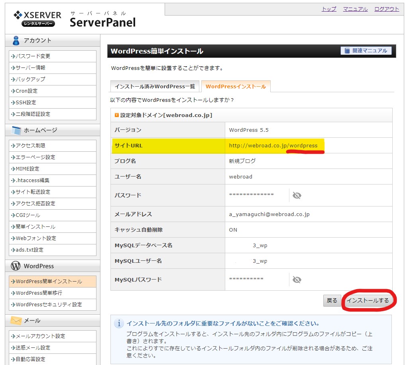Click the ServerPanel title text
This screenshot has width=411, height=365.
(x=102, y=22)
